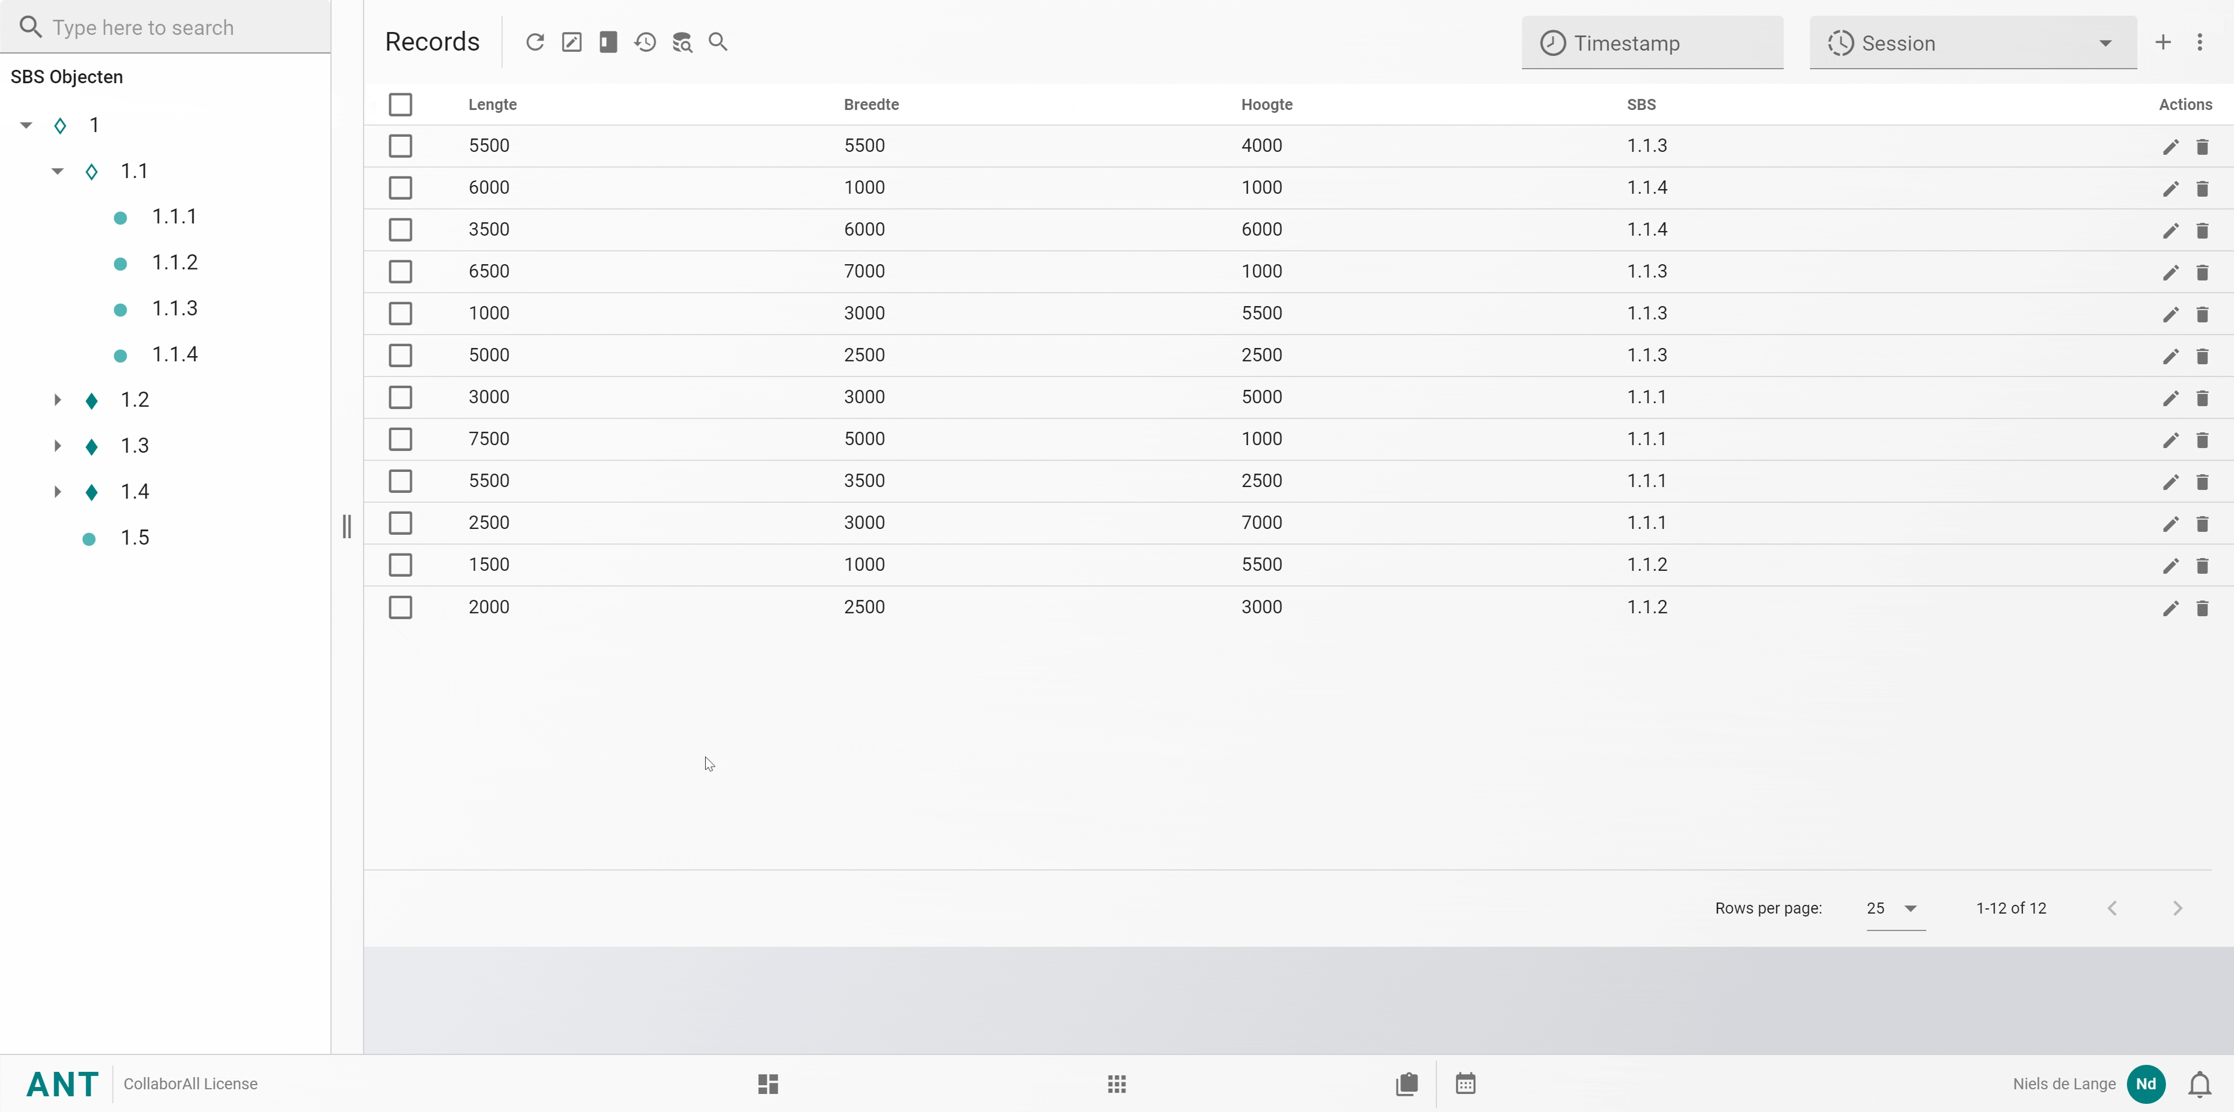Click the search magnifier icon in toolbar
The image size is (2234, 1112).
click(720, 41)
